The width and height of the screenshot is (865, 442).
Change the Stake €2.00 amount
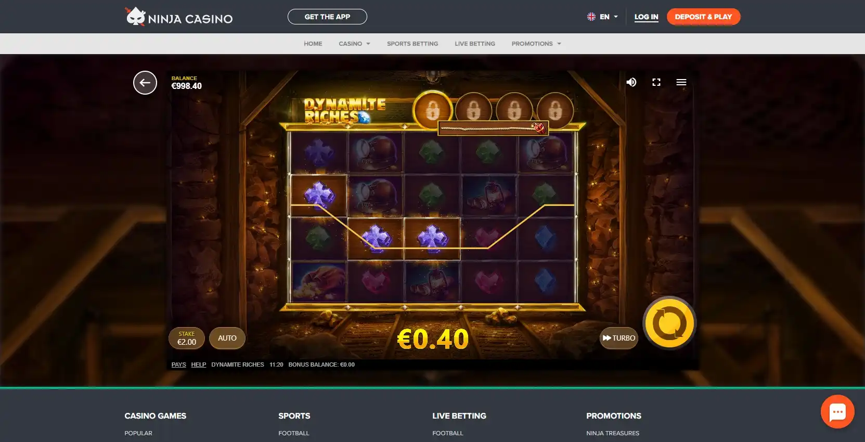(187, 338)
